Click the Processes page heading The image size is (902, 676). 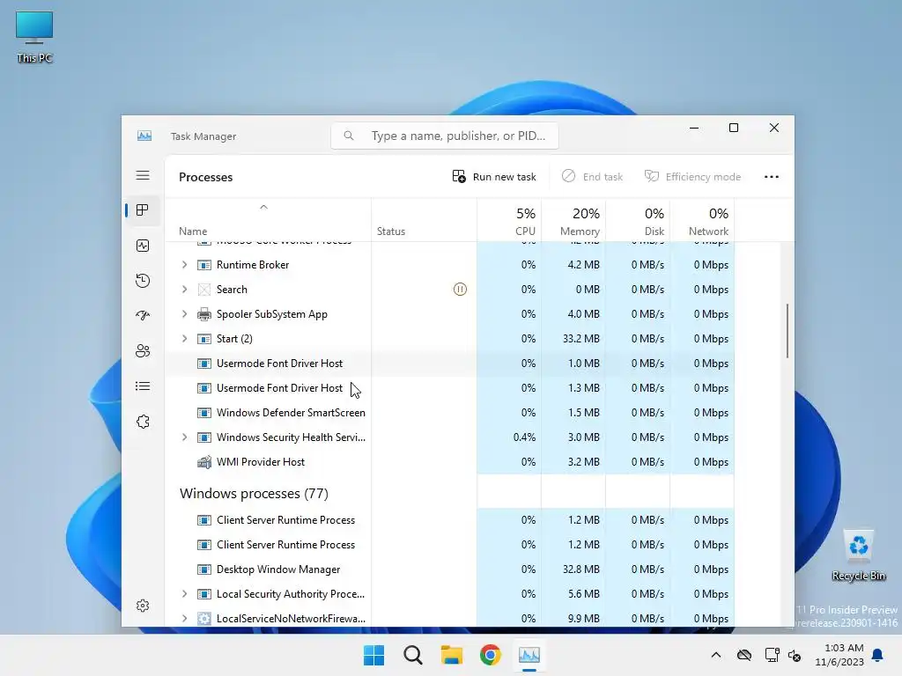click(x=205, y=177)
